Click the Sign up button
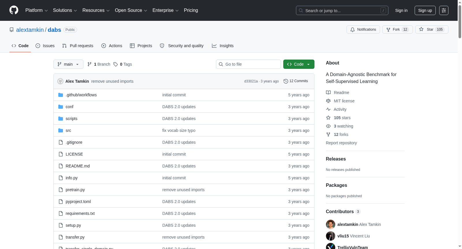This screenshot has height=249, width=462. [425, 10]
